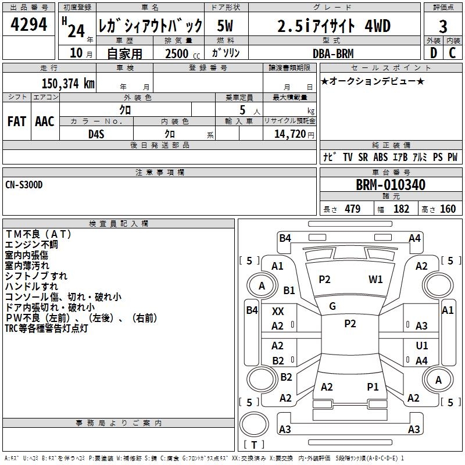Click the mileage 150,374 km

[x=68, y=84]
